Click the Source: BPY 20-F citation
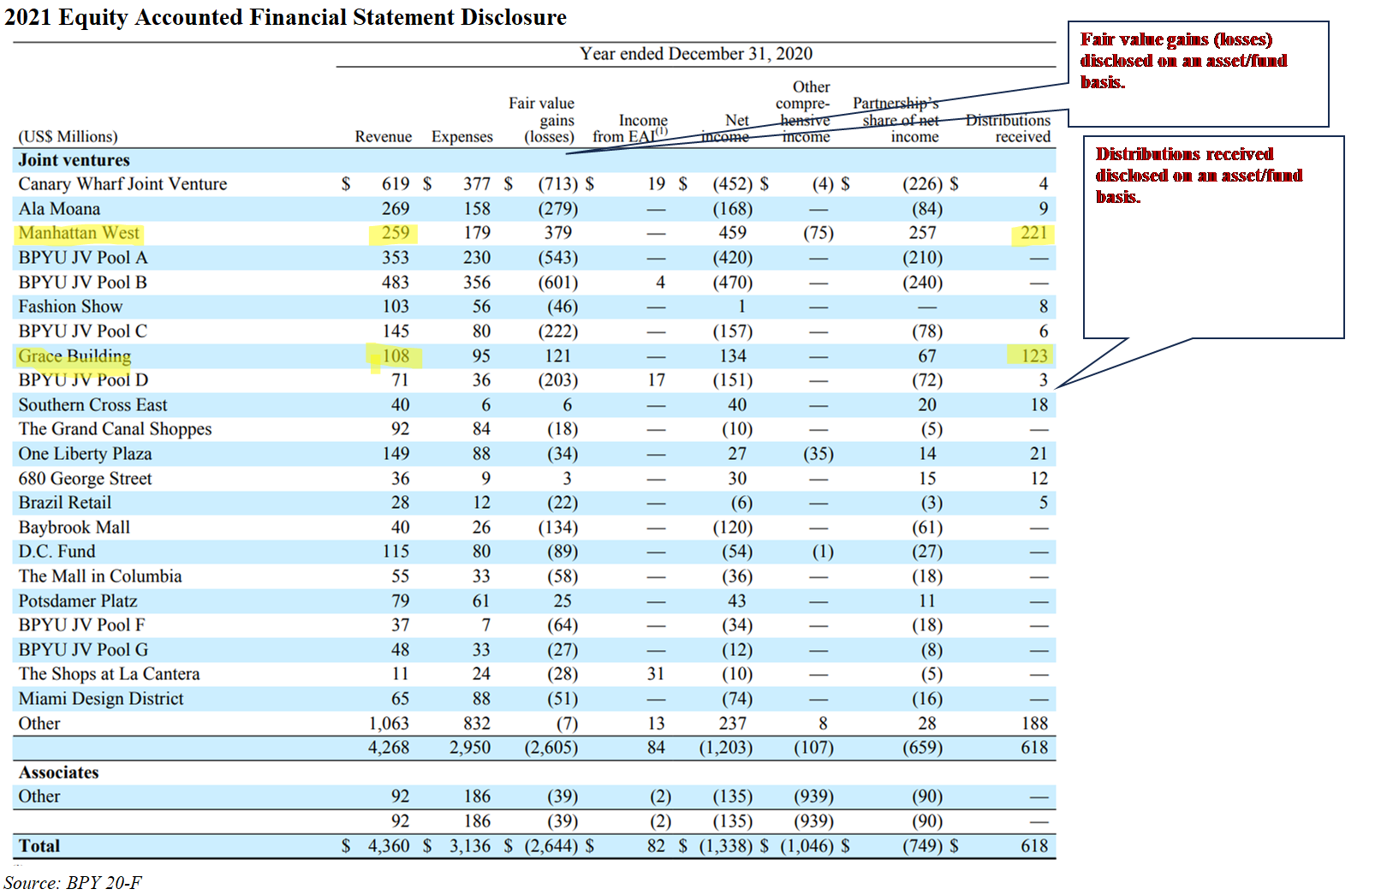 coord(72,880)
